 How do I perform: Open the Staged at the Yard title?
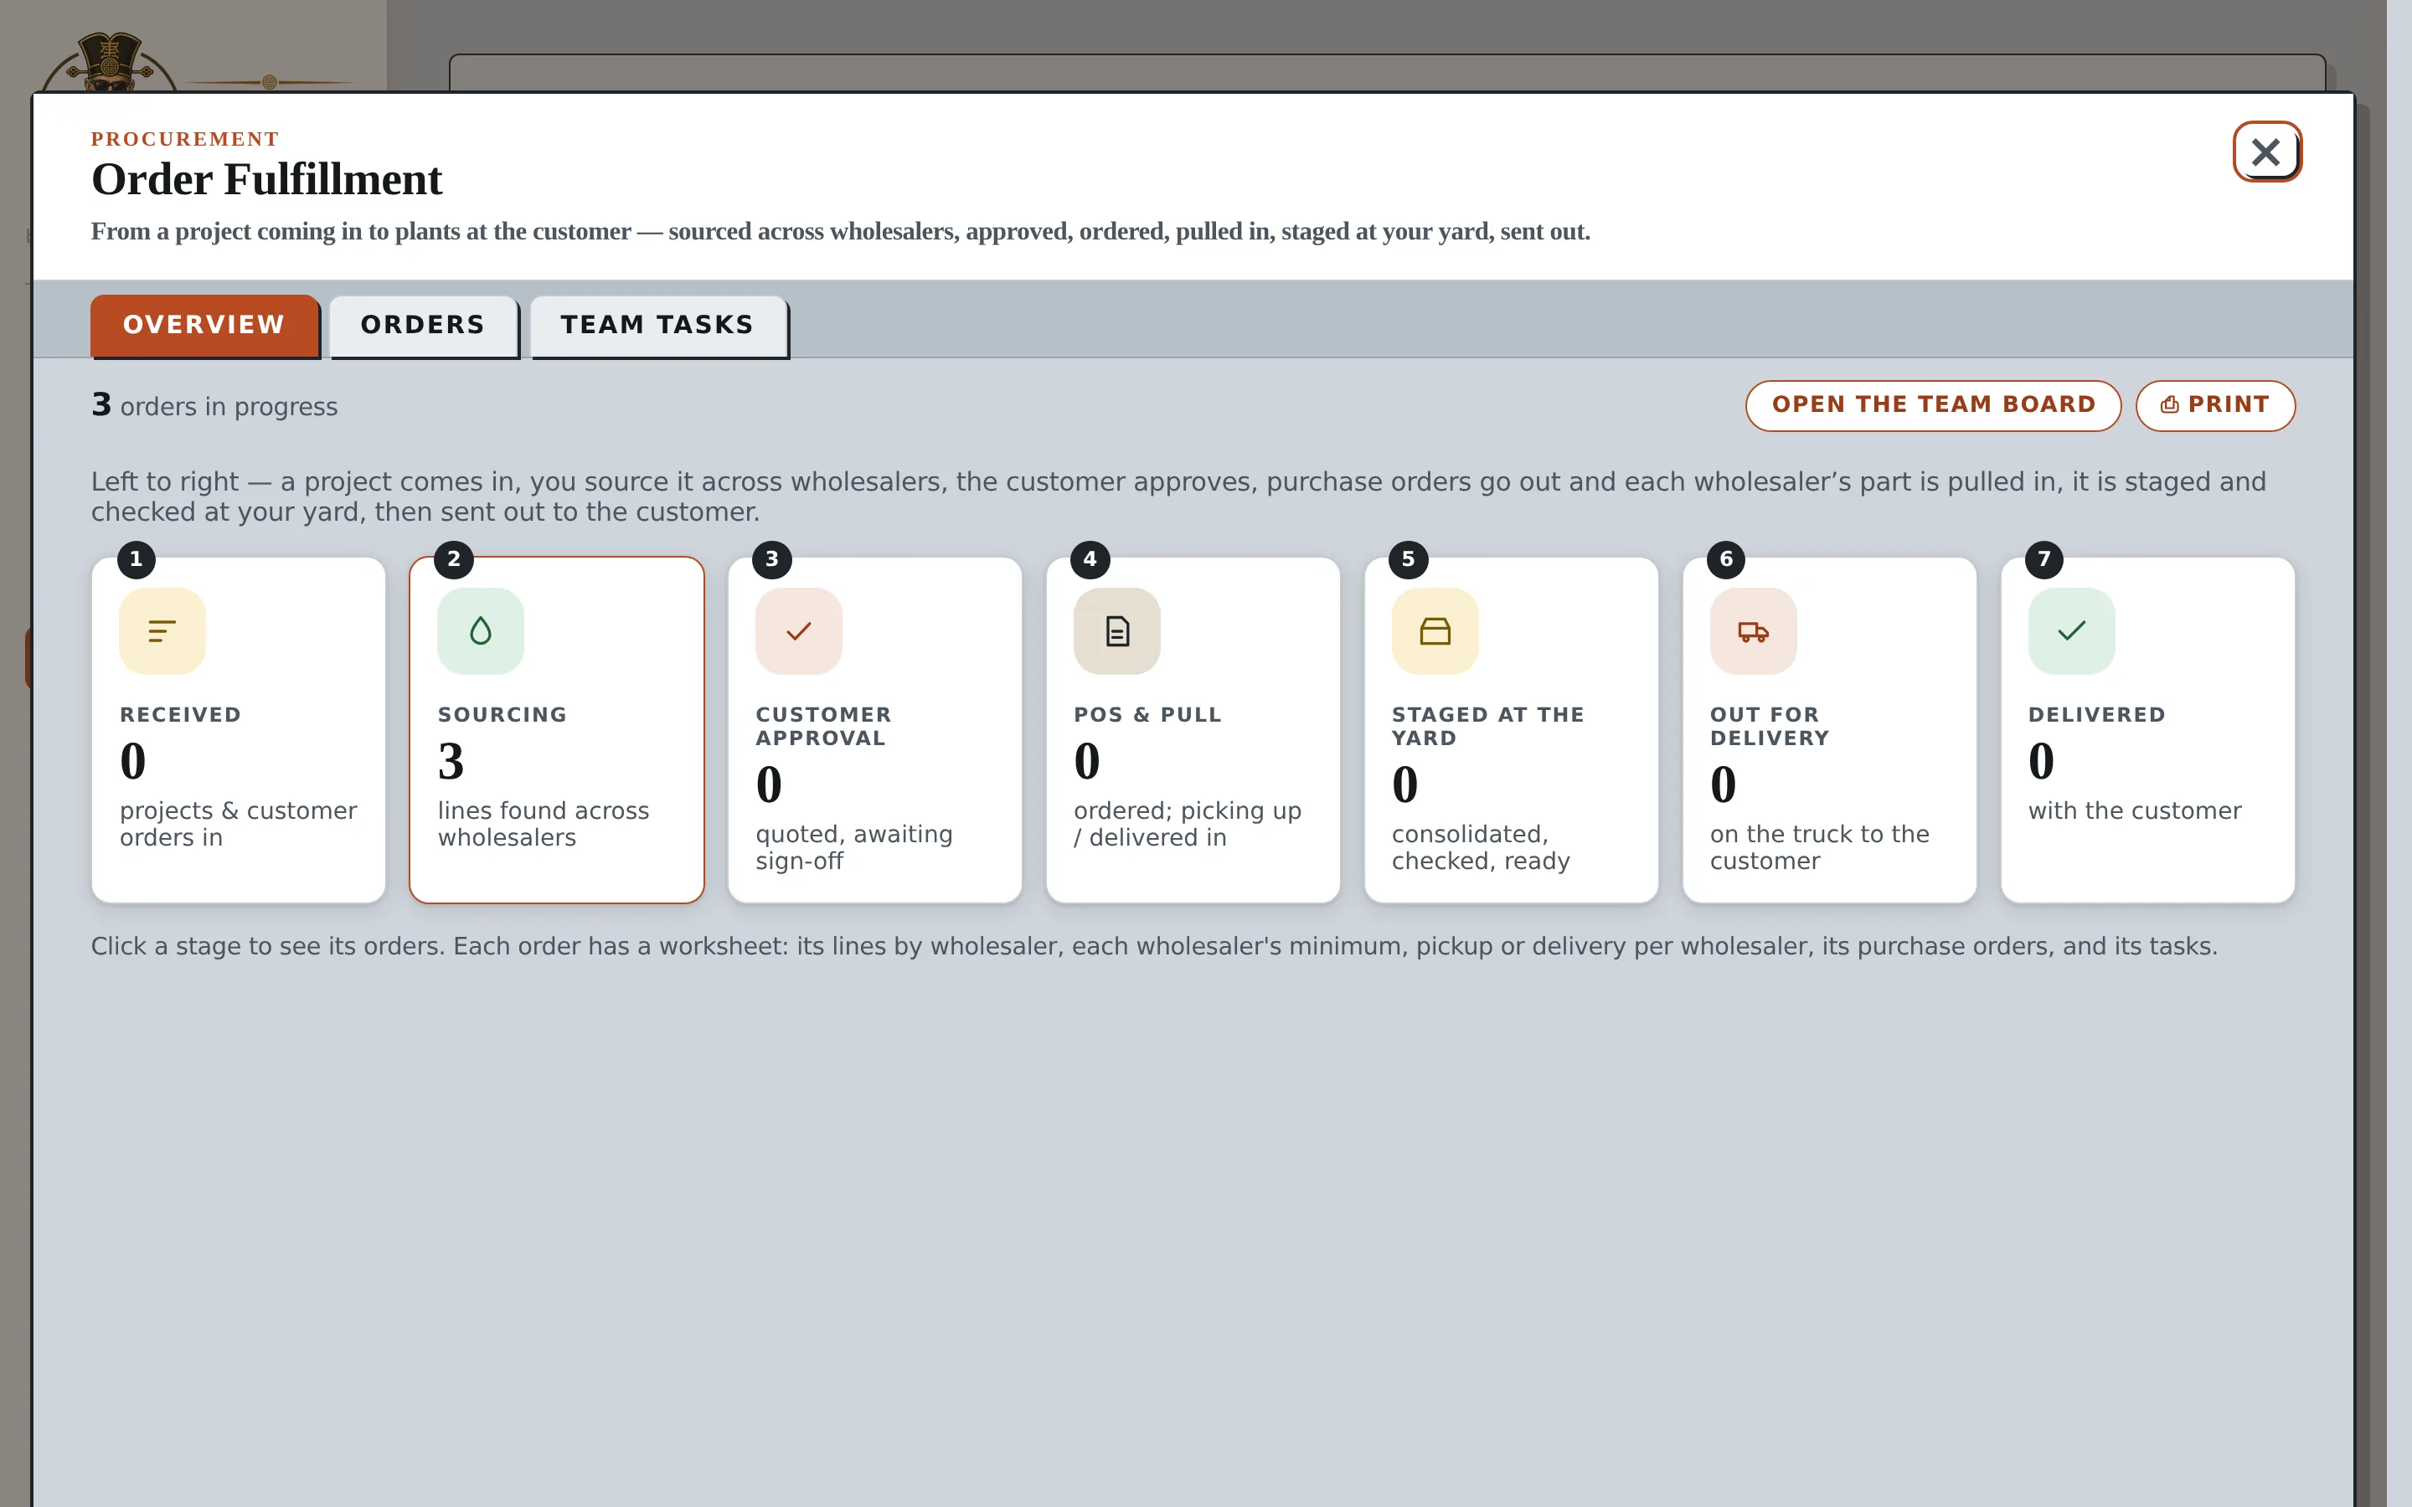[x=1487, y=727]
